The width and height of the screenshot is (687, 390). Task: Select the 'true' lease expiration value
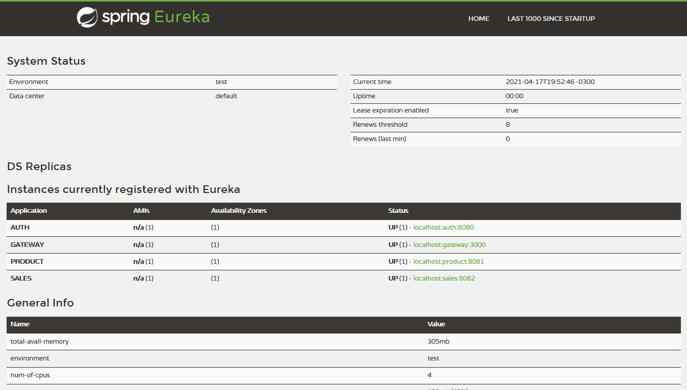click(x=512, y=110)
